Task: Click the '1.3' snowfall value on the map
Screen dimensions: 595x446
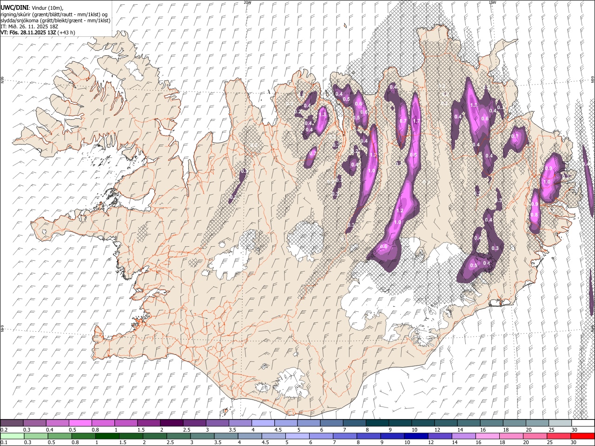Action: click(322, 114)
